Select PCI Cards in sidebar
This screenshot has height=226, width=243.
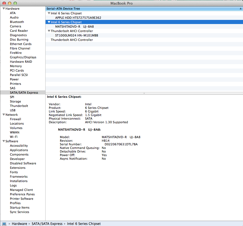(x=17, y=70)
